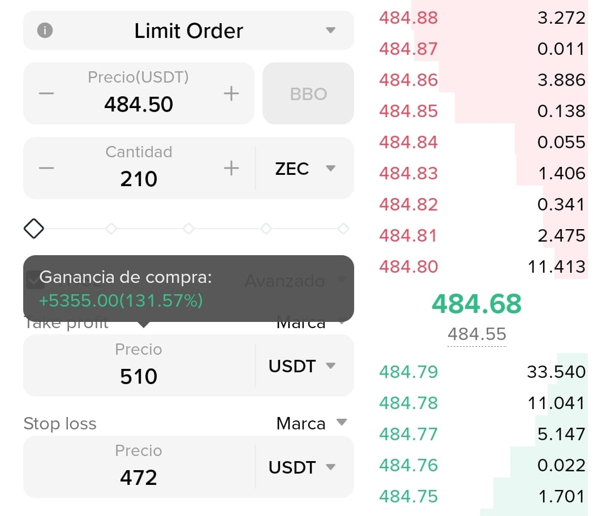The height and width of the screenshot is (516, 611).
Task: Select the 484.79 bid price row
Action: pos(483,372)
